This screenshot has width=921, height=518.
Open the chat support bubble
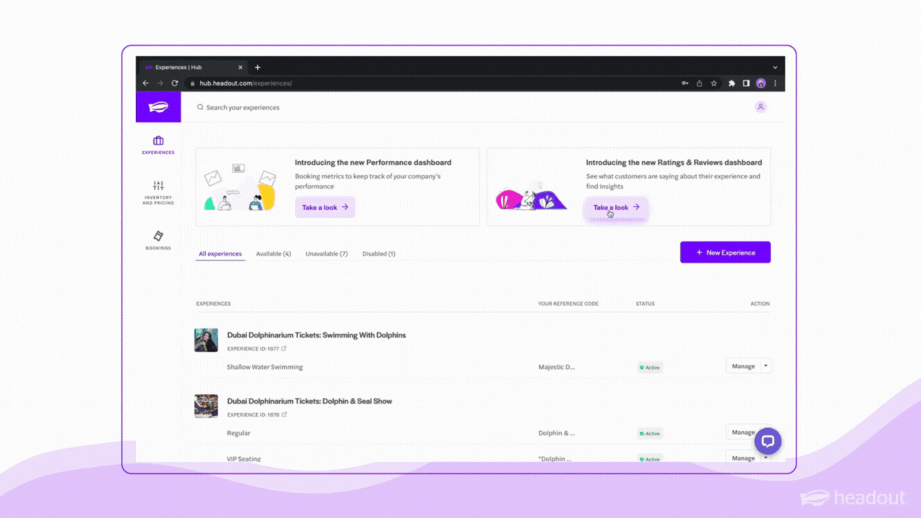768,440
